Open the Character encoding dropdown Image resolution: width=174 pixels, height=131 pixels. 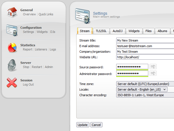(145, 95)
